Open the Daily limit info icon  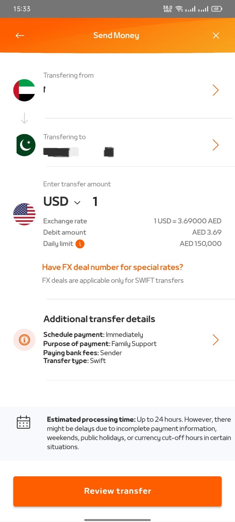click(x=80, y=244)
